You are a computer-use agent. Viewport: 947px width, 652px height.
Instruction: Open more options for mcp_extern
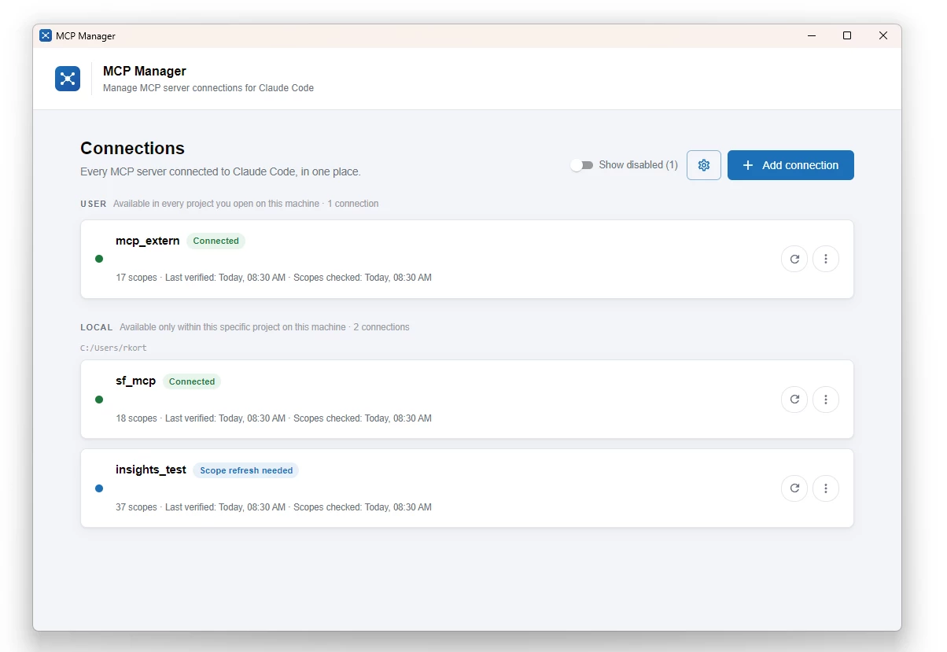click(x=826, y=259)
